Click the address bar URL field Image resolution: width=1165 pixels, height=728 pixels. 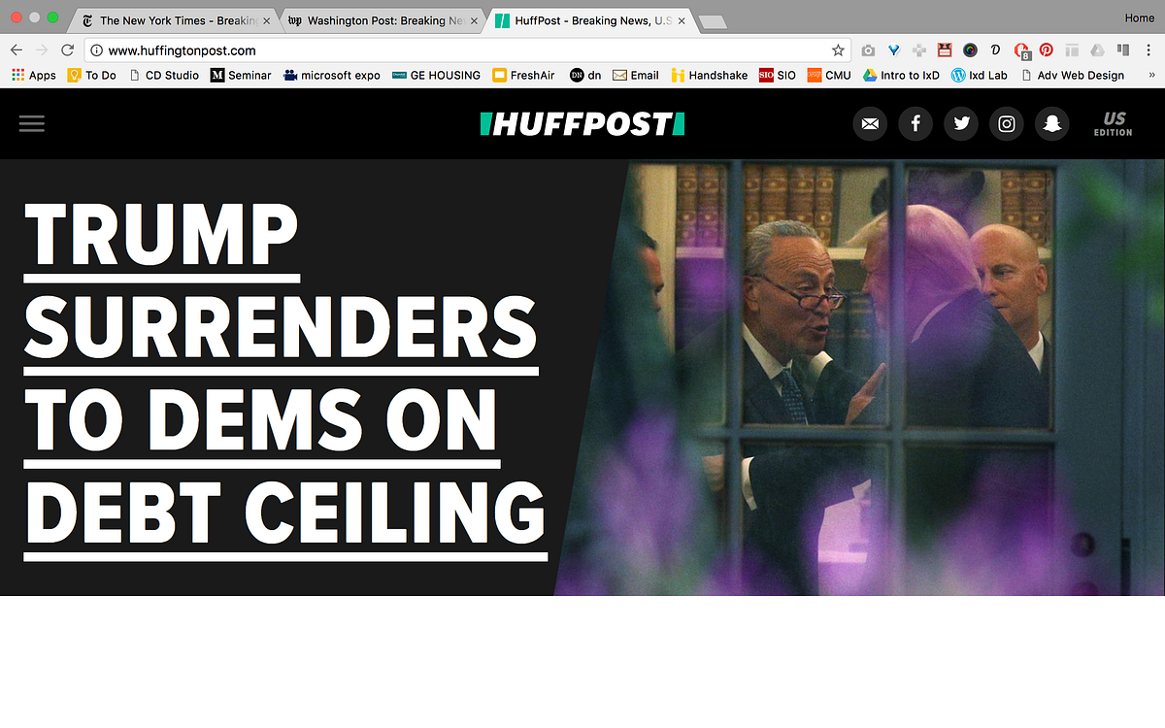pyautogui.click(x=466, y=50)
